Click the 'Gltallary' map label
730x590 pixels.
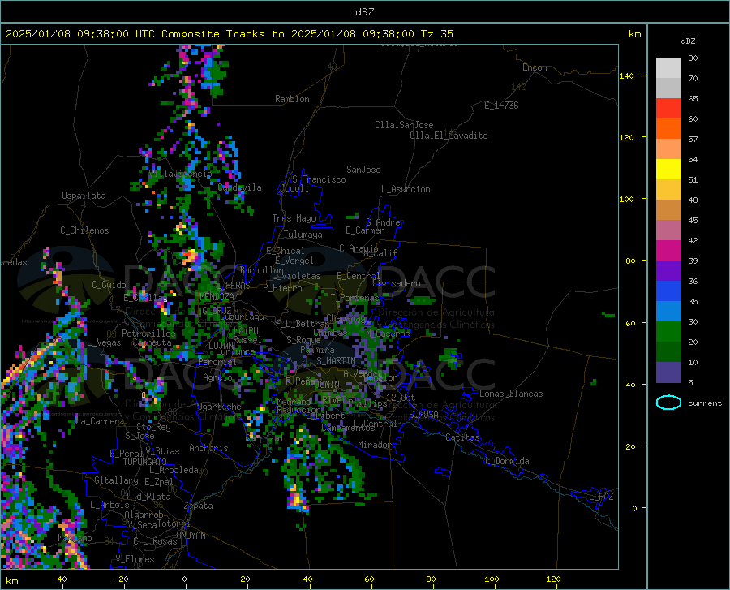116,480
